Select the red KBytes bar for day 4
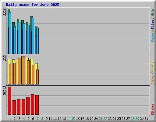The height and width of the screenshot is (122, 156). pos(23,107)
